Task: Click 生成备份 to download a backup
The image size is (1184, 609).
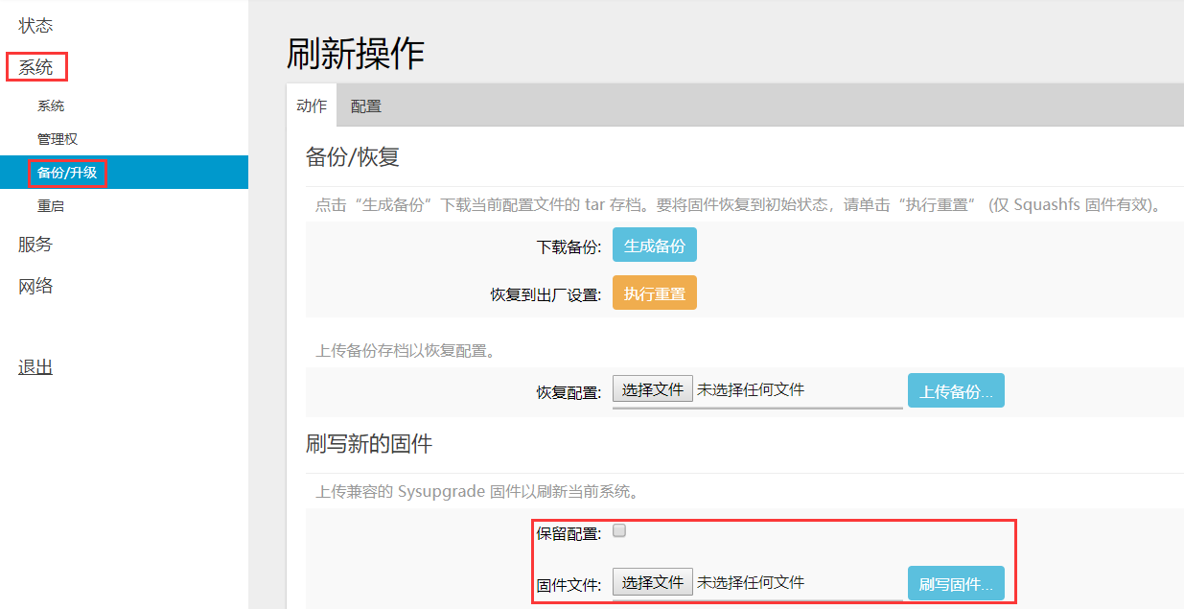Action: pos(654,244)
